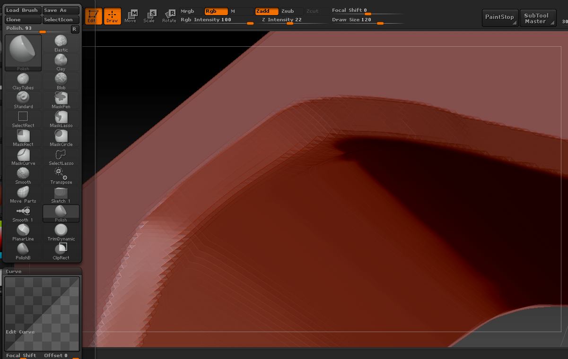The image size is (568, 359).
Task: Pick the Smooth brush
Action: pyautogui.click(x=23, y=176)
